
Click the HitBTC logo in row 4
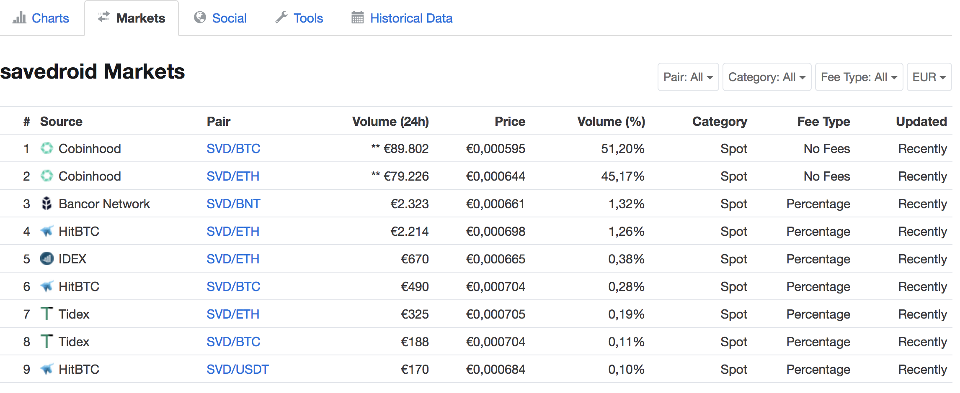click(x=47, y=231)
